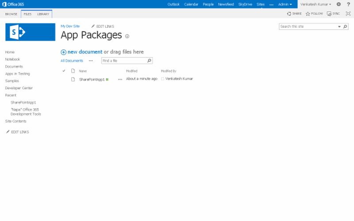354x221 pixels.
Task: Sort by the Modified column header
Action: tap(131, 71)
